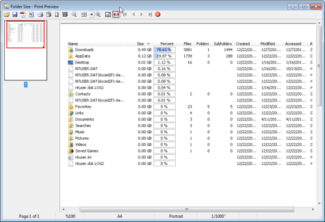
Task: Click the Music folder icon
Action: click(70, 132)
